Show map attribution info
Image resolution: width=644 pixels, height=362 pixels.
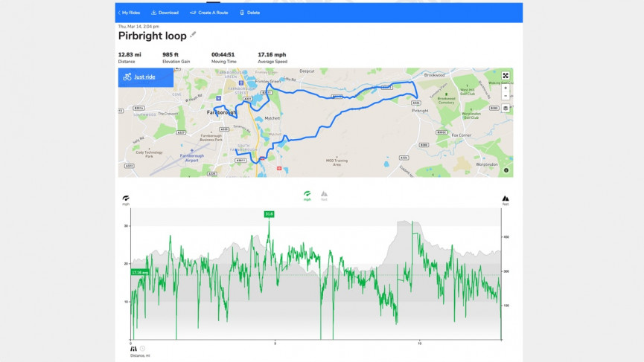click(506, 170)
